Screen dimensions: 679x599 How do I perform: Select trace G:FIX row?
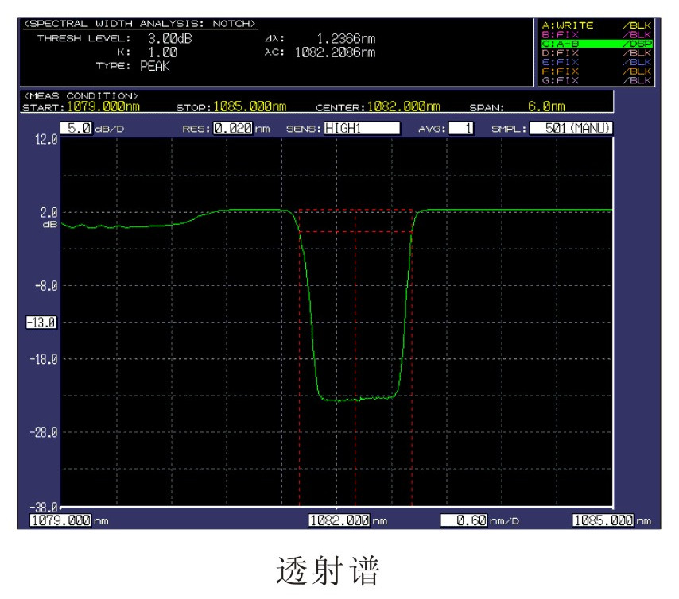pos(596,80)
